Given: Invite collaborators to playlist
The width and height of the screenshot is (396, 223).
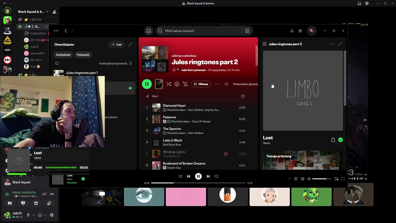Looking at the screenshot, I should tap(185, 84).
